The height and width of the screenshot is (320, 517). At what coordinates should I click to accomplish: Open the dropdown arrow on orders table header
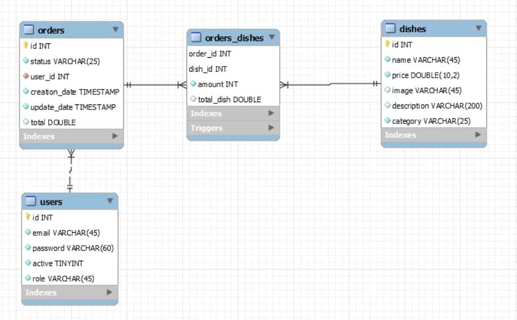click(116, 30)
